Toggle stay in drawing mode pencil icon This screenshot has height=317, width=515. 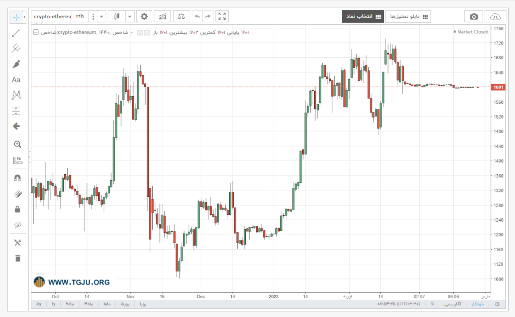tap(17, 194)
